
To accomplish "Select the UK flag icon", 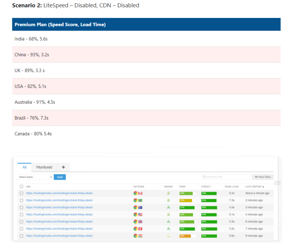I will [140, 221].
